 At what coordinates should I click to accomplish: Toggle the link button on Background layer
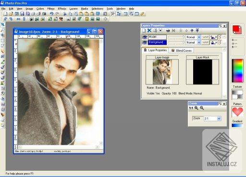click(205, 43)
